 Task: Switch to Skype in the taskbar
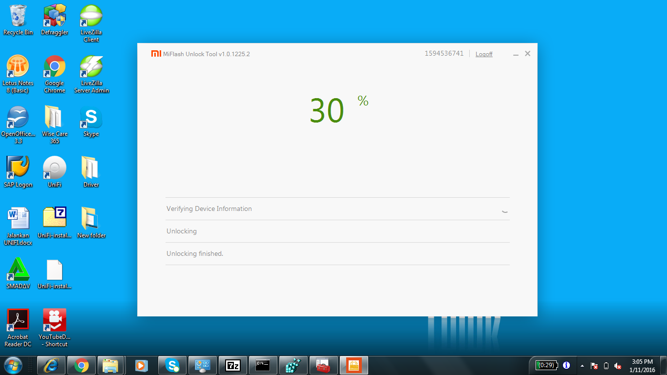pyautogui.click(x=172, y=365)
